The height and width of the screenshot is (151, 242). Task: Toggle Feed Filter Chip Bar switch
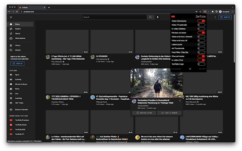tap(201, 52)
